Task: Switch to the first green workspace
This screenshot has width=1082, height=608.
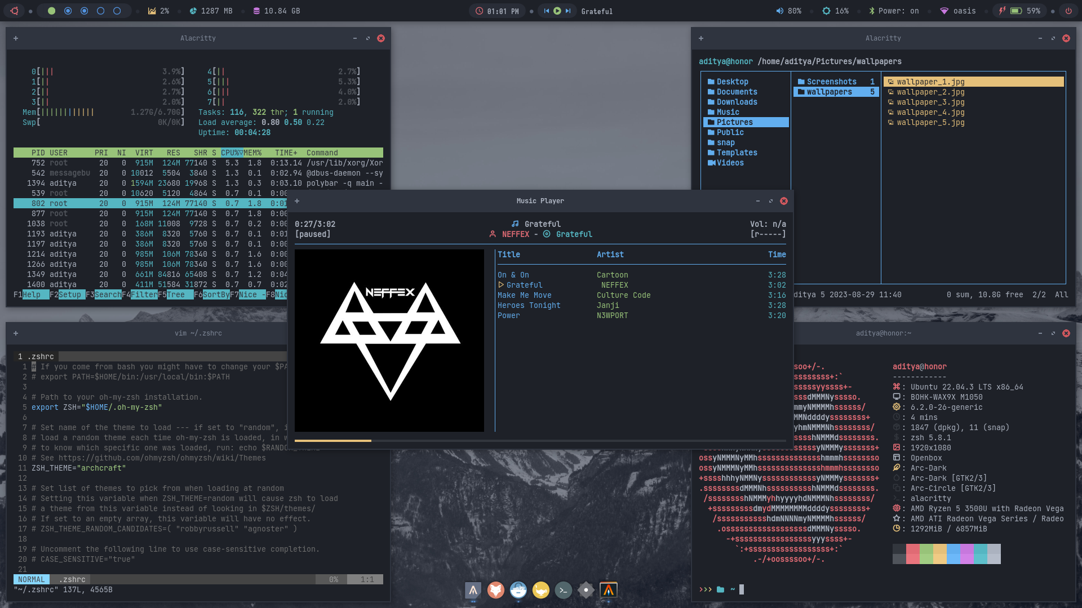Action: click(51, 11)
